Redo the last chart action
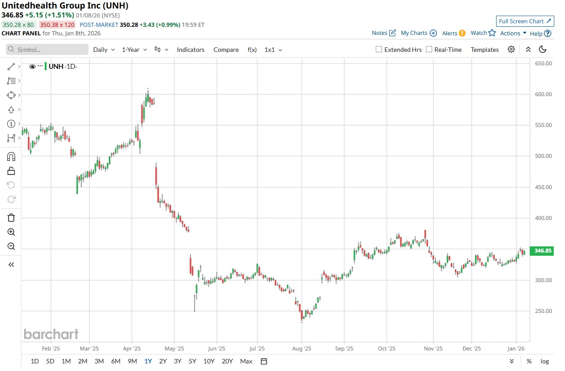 click(11, 199)
